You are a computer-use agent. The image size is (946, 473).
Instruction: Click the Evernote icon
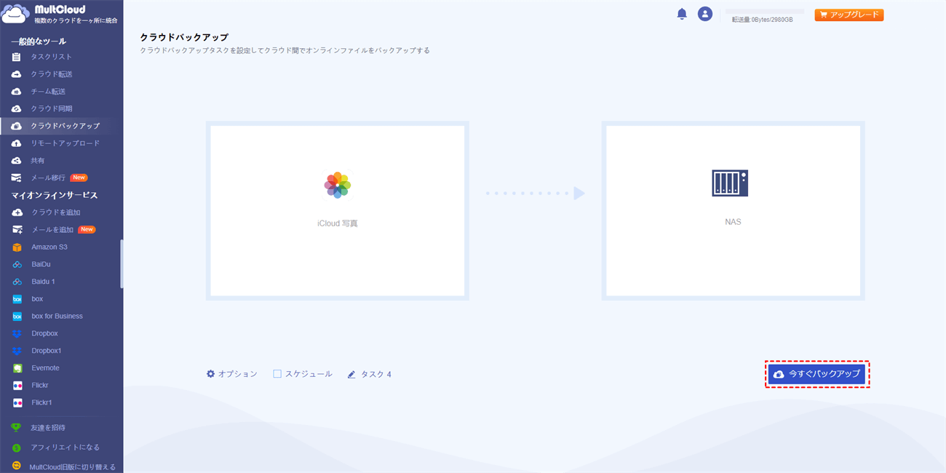point(17,368)
